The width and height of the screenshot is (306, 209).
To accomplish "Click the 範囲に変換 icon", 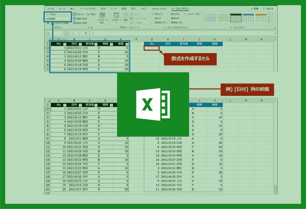I will point(74,23).
